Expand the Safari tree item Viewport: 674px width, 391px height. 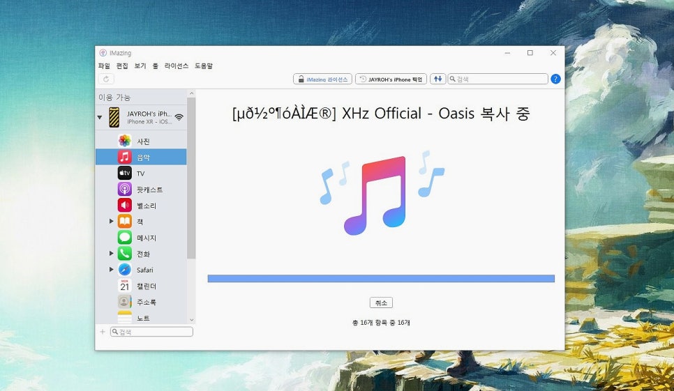point(112,270)
